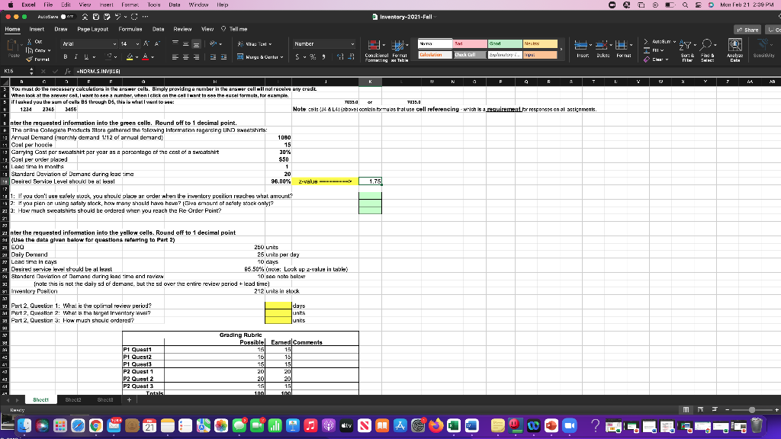The height and width of the screenshot is (439, 781).
Task: Apply Bold formatting
Action: 66,56
